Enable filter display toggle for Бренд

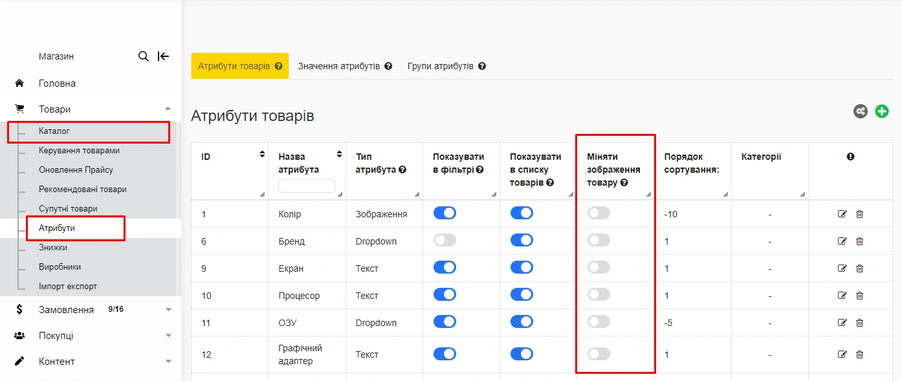[x=445, y=240]
